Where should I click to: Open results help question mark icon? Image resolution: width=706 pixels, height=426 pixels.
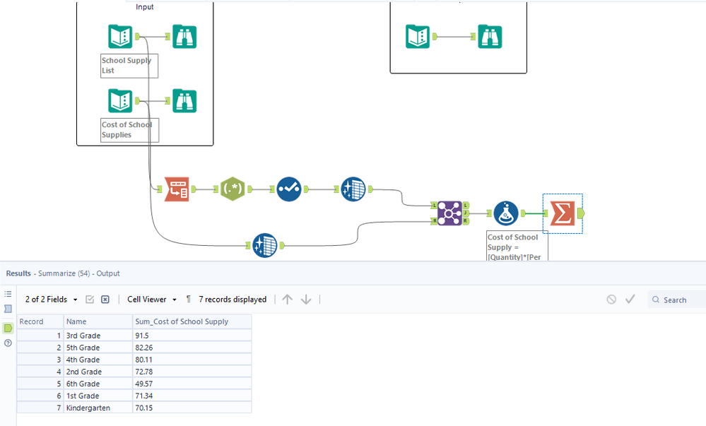(8, 343)
